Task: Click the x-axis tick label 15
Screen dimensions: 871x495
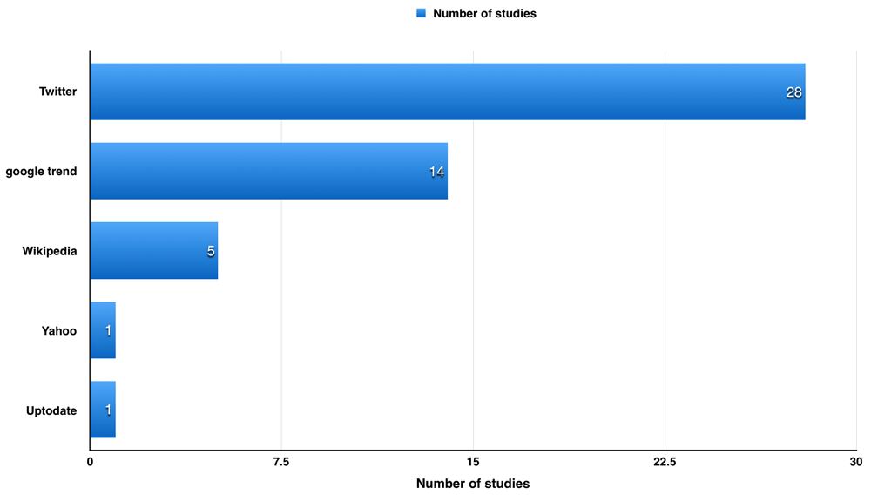Action: (x=473, y=462)
